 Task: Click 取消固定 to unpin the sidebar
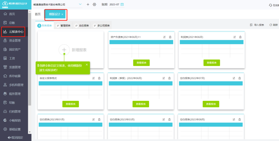15,138
